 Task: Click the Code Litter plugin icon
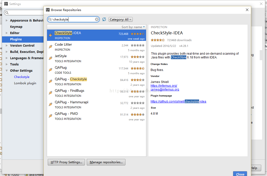pyautogui.click(x=51, y=47)
